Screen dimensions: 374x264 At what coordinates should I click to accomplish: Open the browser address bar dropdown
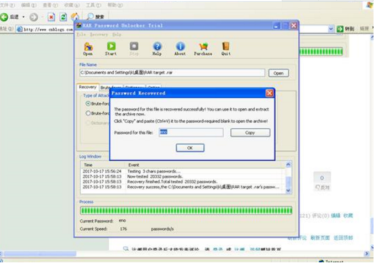coord(331,29)
